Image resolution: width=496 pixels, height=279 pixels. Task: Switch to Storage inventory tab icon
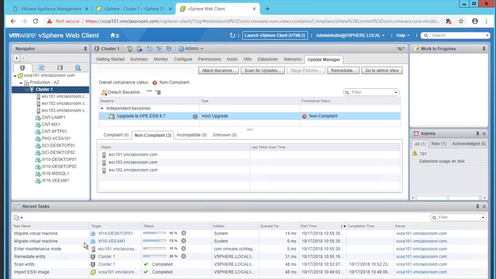pyautogui.click(x=60, y=67)
